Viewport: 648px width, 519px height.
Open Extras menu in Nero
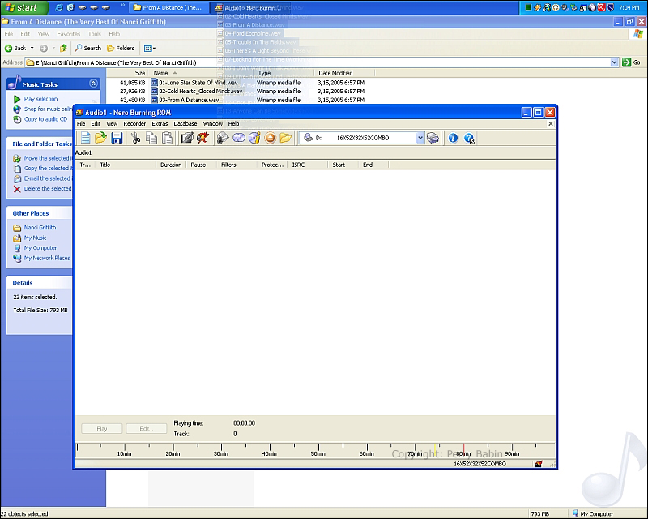[x=160, y=124]
